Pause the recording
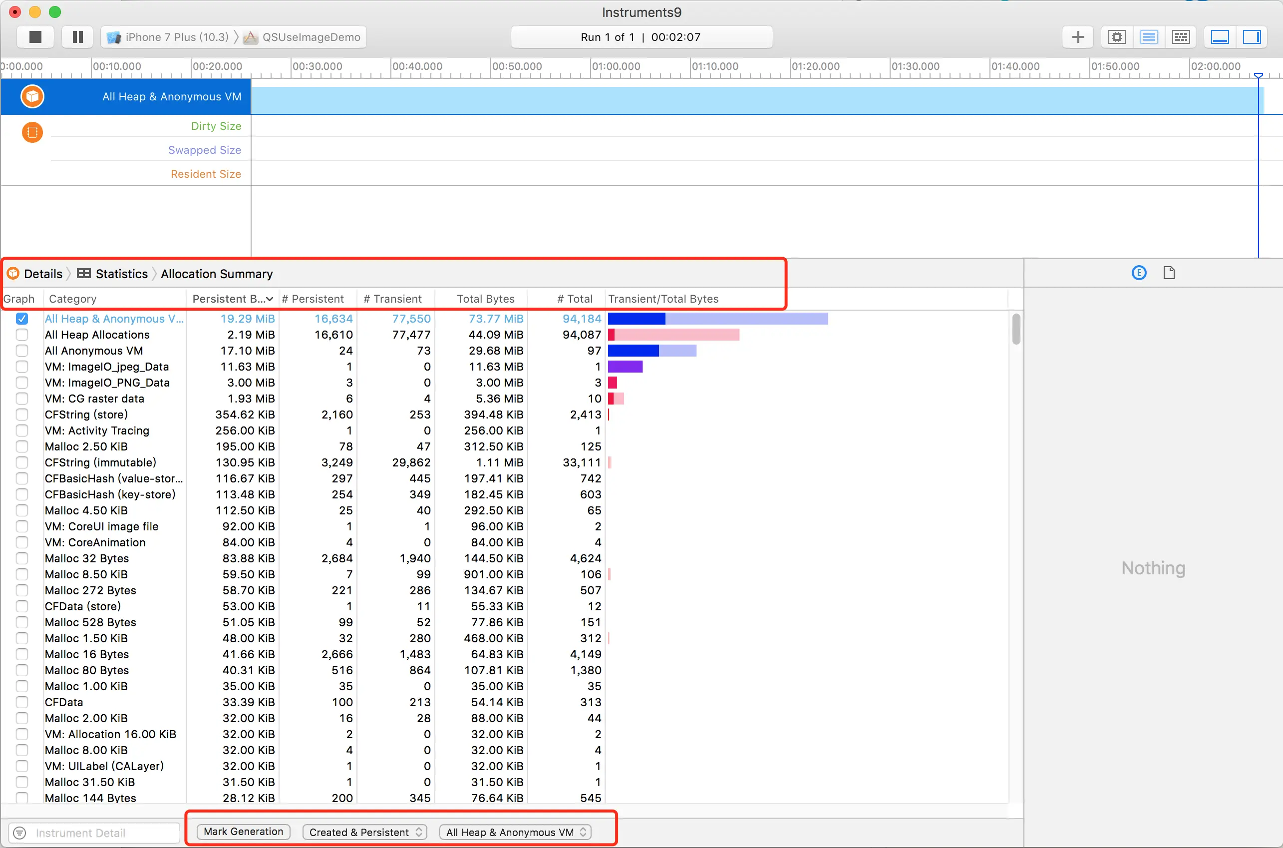Image resolution: width=1283 pixels, height=848 pixels. [78, 37]
